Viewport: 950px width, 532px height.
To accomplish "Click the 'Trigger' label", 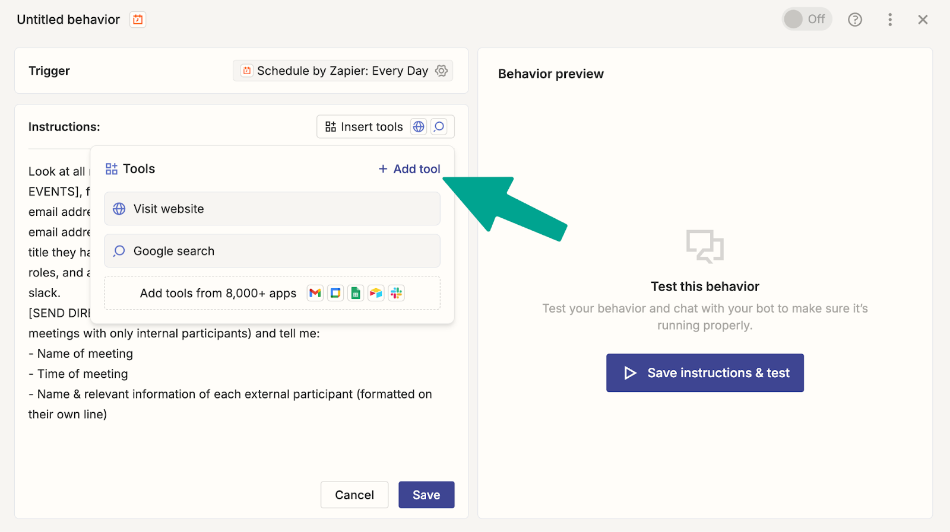I will [49, 71].
